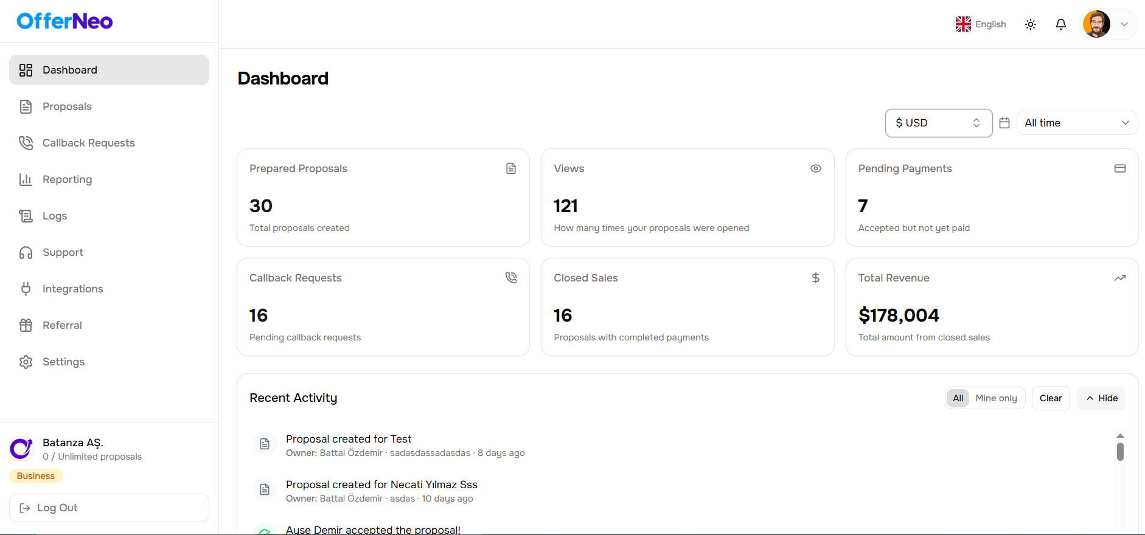Switch activity filter to Mine only

click(996, 398)
